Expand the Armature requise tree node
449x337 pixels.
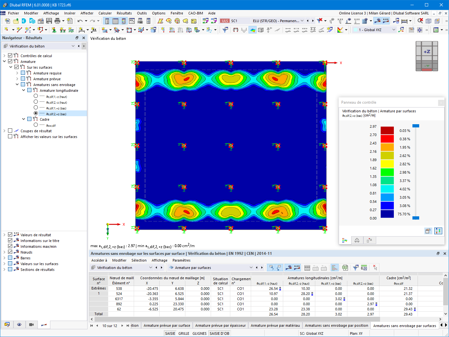coord(17,73)
